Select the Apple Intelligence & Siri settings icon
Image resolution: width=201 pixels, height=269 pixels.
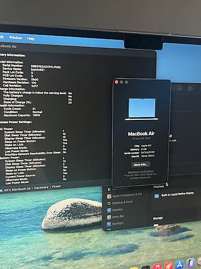pyautogui.click(x=109, y=196)
